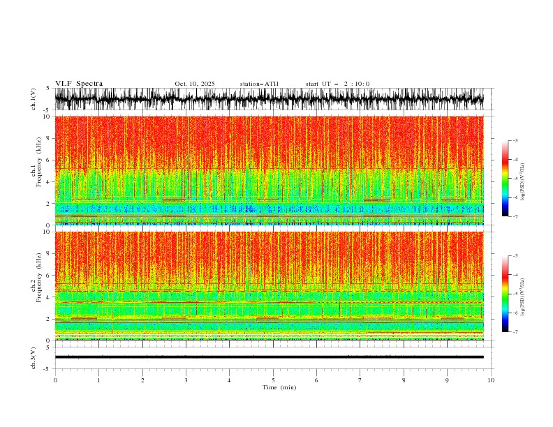Click the "8" kHz tick on ch.2 spectrogram
Screen dimensions: 553x427
pyautogui.click(x=49, y=254)
